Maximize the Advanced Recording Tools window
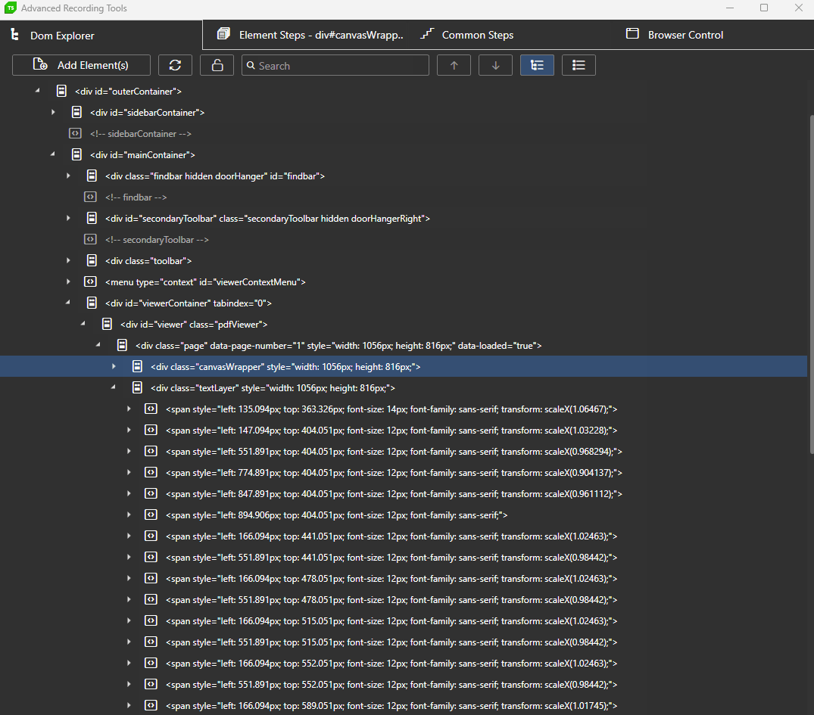814x715 pixels. tap(763, 8)
